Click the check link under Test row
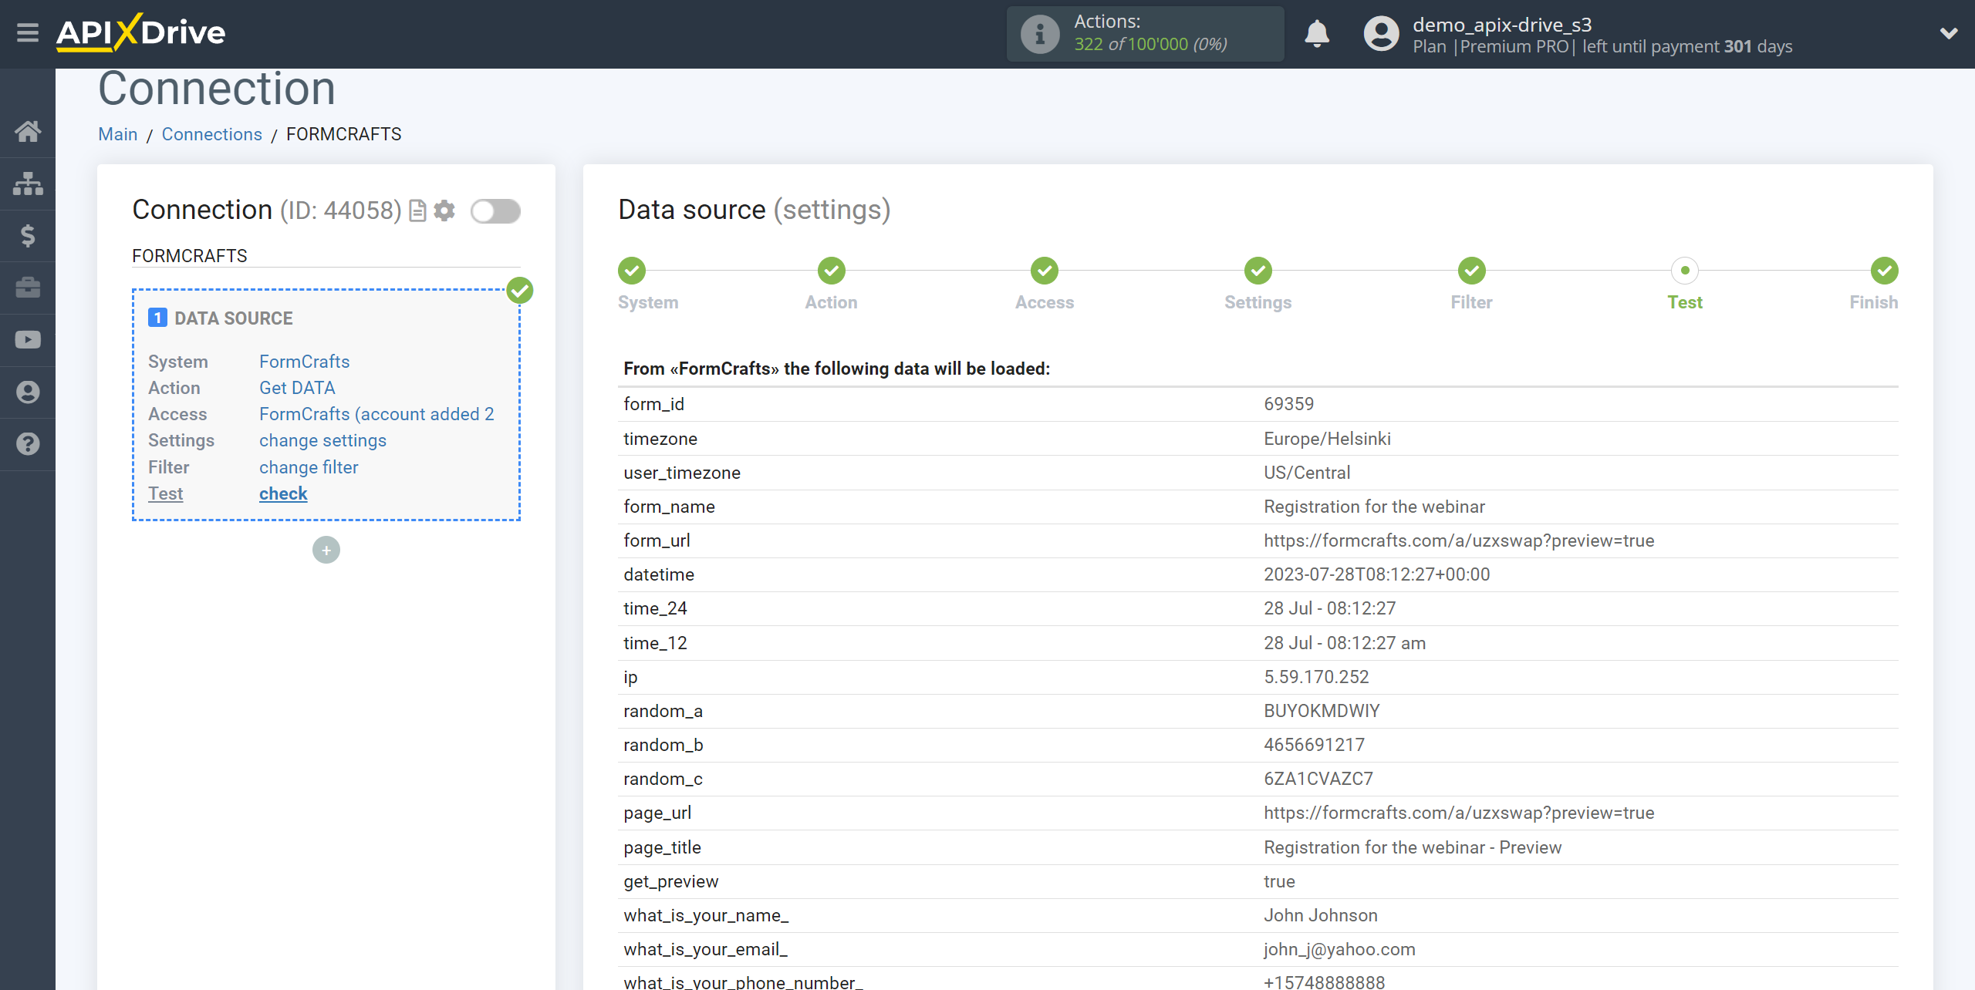 coord(283,493)
